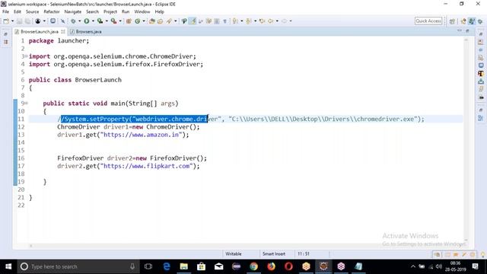Open the Window menu

[142, 12]
